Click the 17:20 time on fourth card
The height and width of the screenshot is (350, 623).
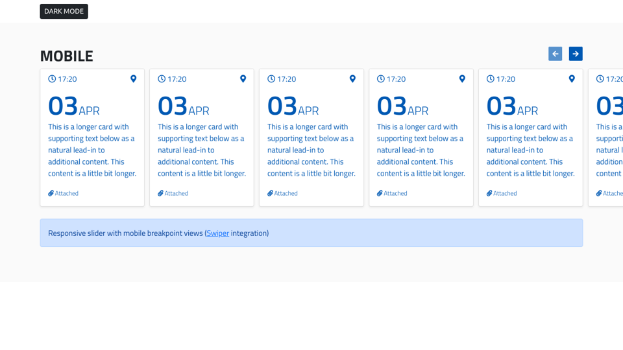[396, 79]
